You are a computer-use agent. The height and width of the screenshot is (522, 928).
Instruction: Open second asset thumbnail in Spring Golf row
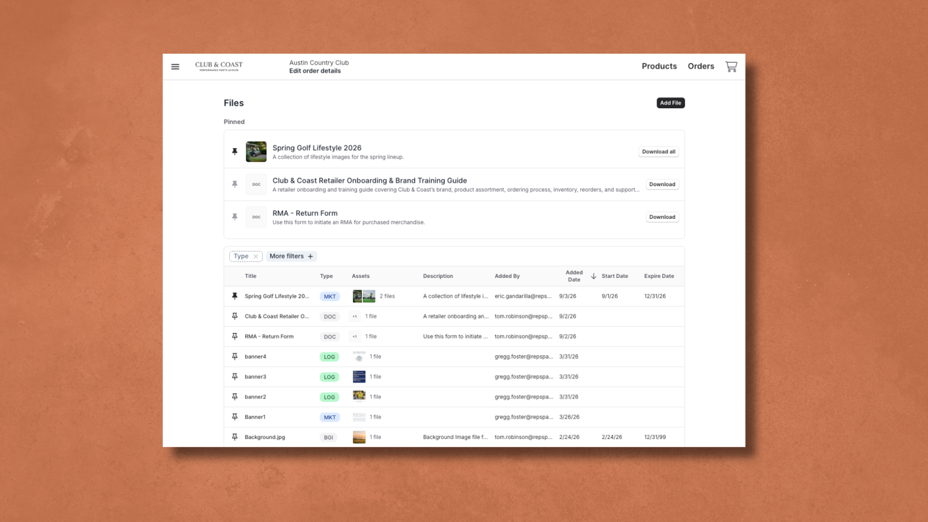point(369,296)
